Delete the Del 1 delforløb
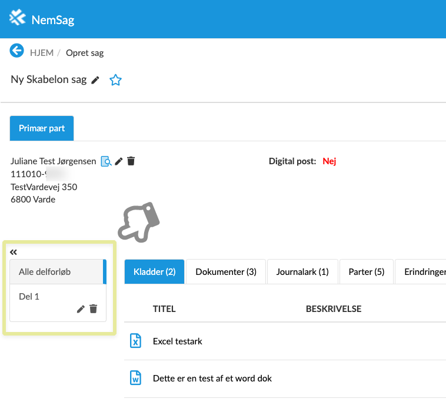 pyautogui.click(x=93, y=309)
